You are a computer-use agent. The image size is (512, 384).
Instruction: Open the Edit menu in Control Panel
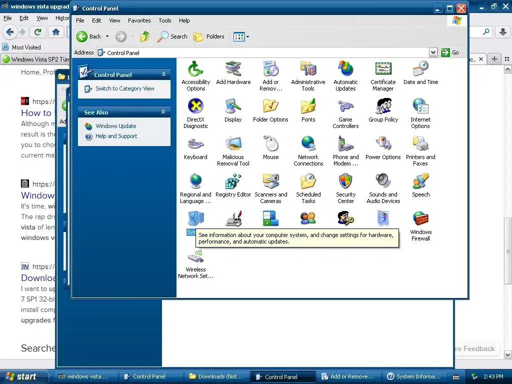tap(96, 20)
